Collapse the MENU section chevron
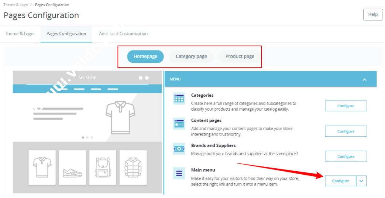The width and height of the screenshot is (385, 198). pyautogui.click(x=364, y=79)
